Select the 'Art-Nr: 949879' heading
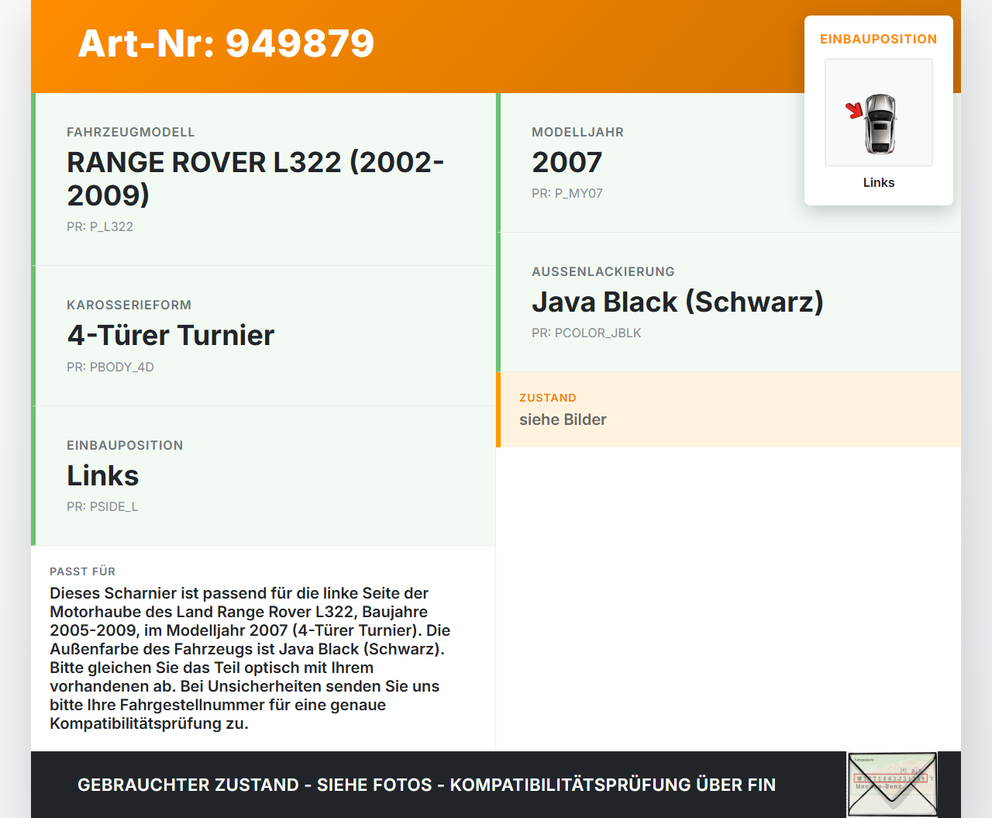 pos(226,43)
